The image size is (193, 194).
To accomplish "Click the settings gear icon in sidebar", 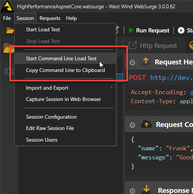I will pos(9,71).
